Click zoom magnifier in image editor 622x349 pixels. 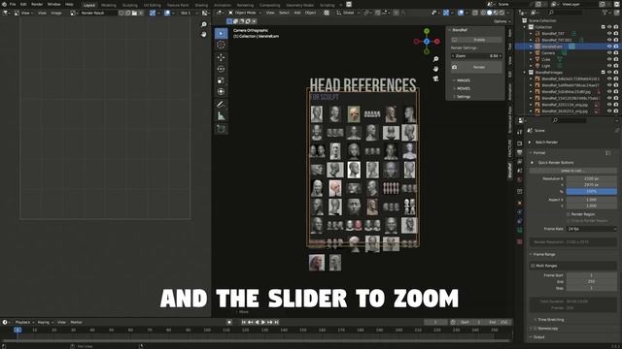(x=204, y=24)
